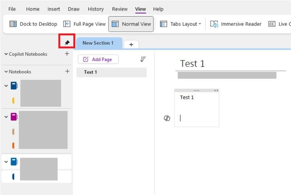
Task: Add a new Copilot Notebook
Action: click(x=67, y=53)
